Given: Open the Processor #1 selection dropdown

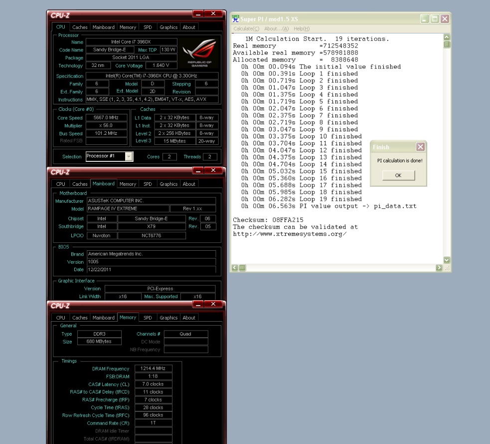Looking at the screenshot, I should click(129, 156).
